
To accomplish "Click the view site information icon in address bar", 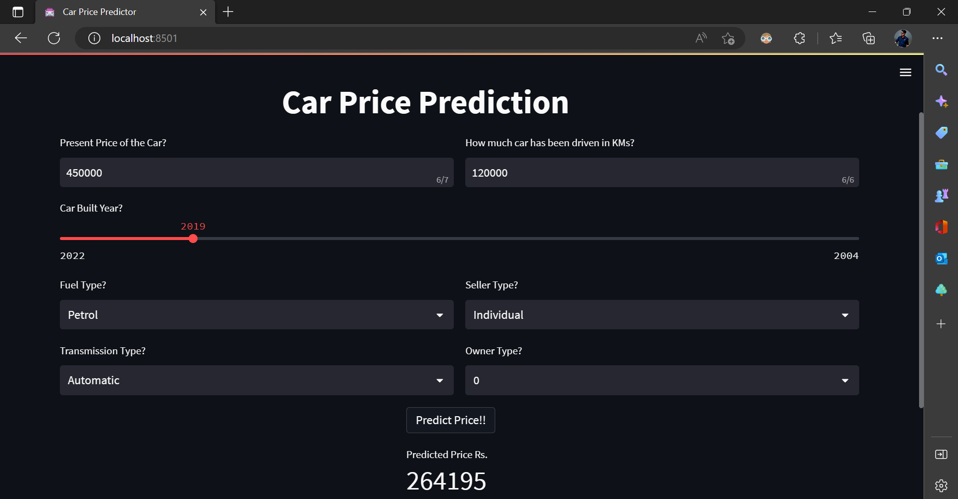I will [x=94, y=38].
